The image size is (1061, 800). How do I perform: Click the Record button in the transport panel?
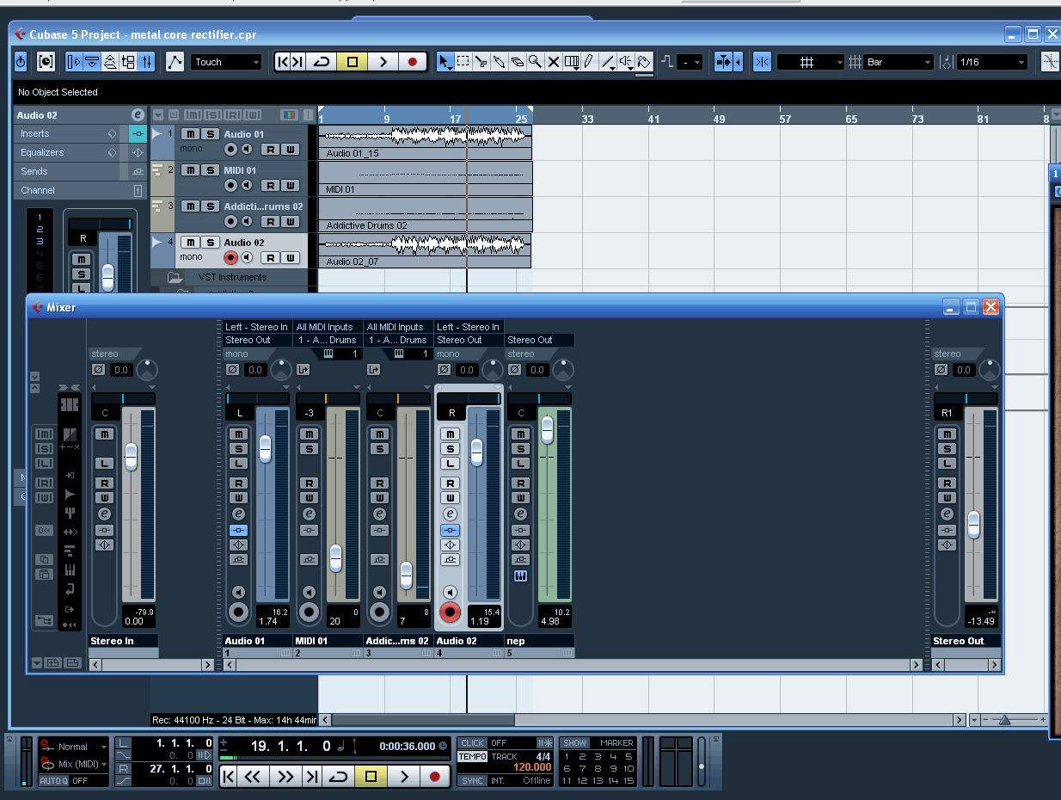435,776
